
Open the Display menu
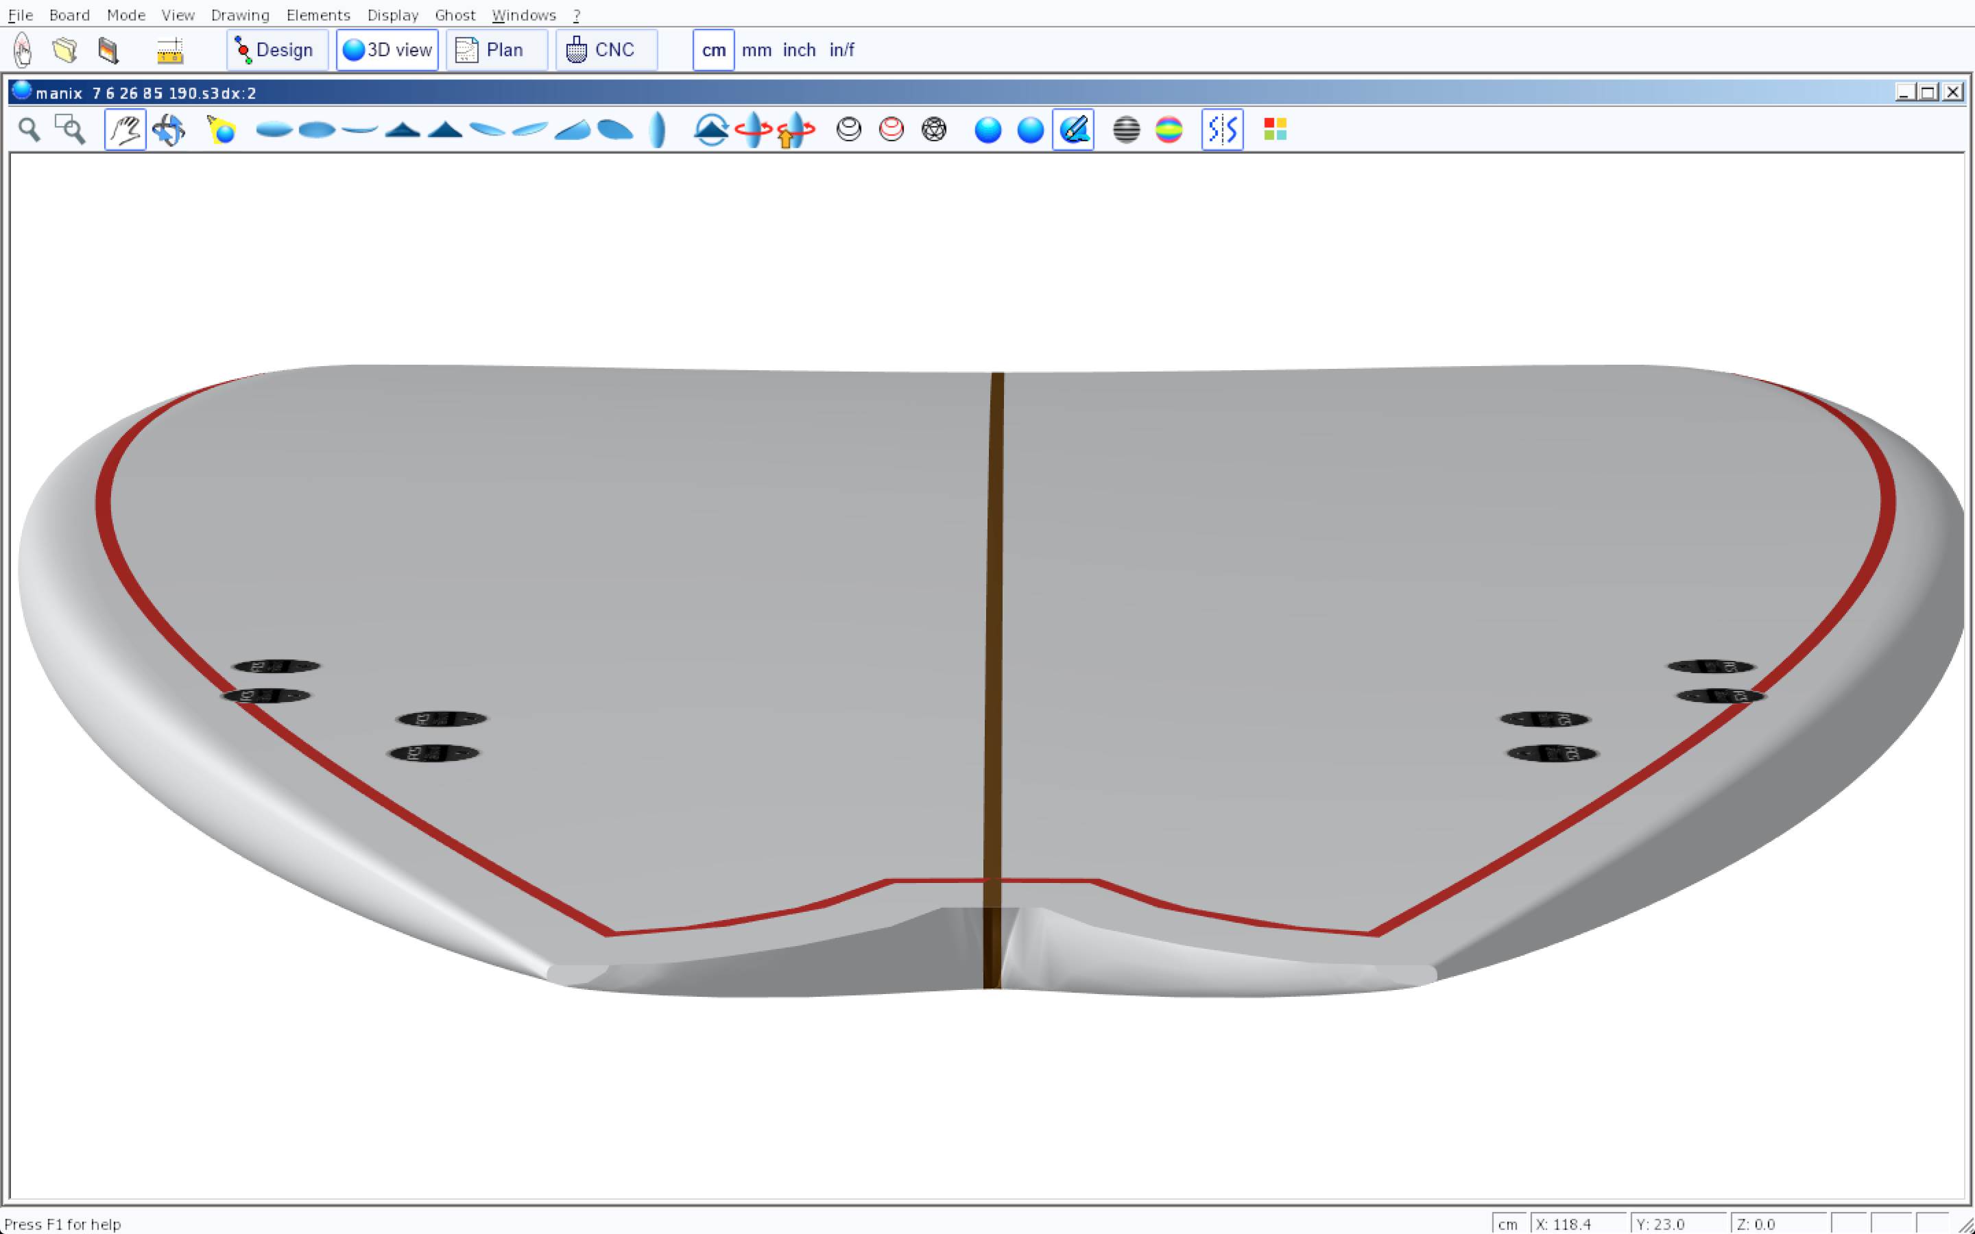tap(392, 14)
